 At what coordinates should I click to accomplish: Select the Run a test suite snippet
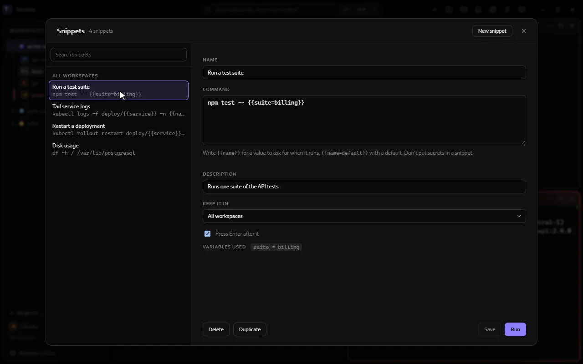(118, 90)
